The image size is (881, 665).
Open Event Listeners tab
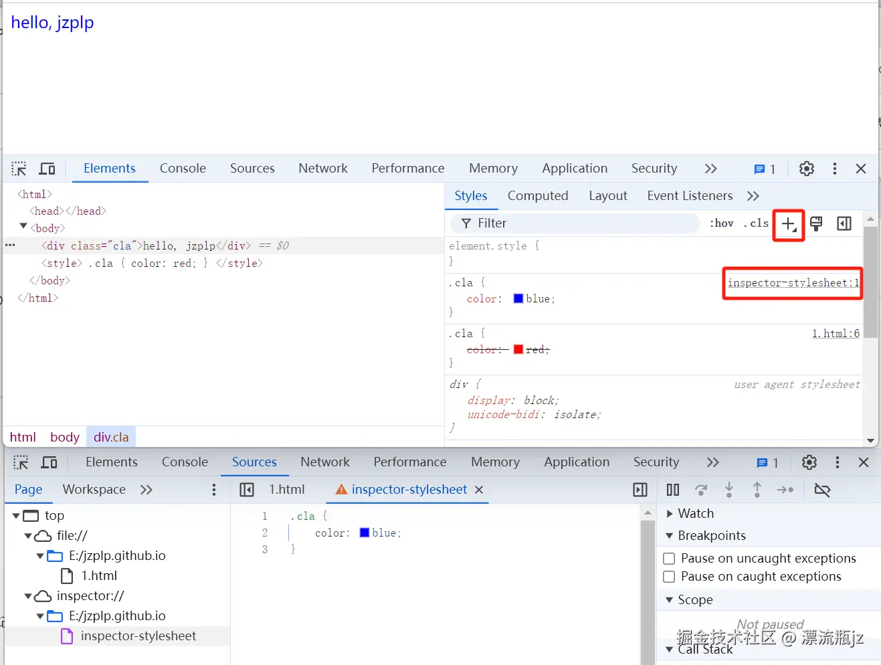pos(690,196)
